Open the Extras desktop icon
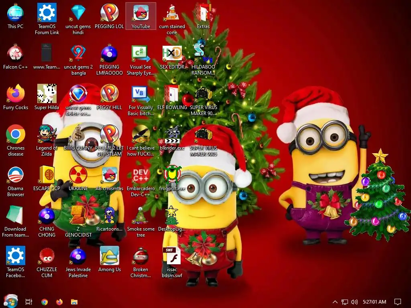Image resolution: width=411 pixels, height=308 pixels. coord(203,16)
